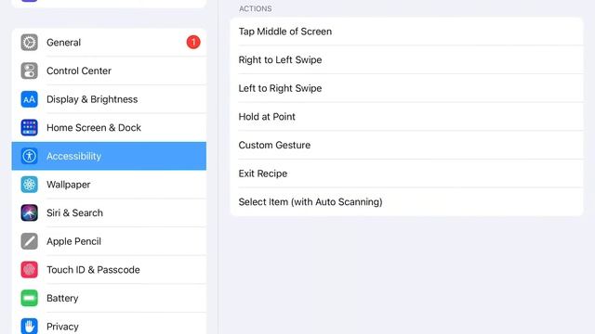Tap the Control Center icon

tap(29, 71)
